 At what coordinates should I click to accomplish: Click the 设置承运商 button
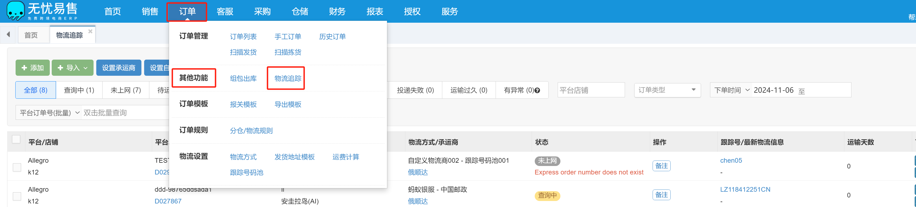point(118,68)
